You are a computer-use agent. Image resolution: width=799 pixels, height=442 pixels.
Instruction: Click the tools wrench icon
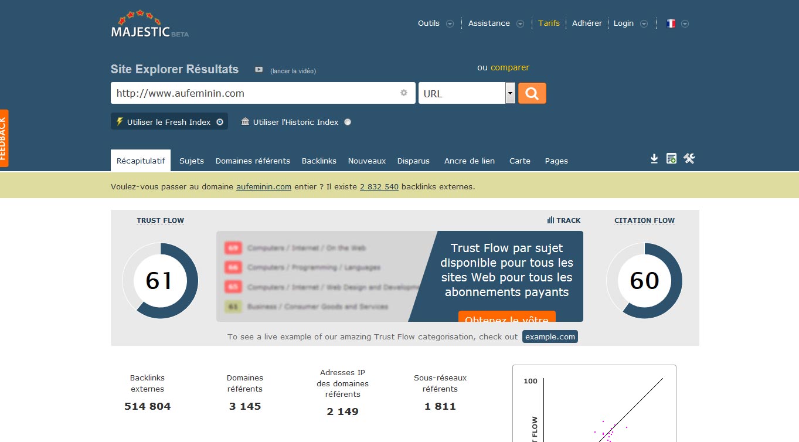tap(689, 158)
